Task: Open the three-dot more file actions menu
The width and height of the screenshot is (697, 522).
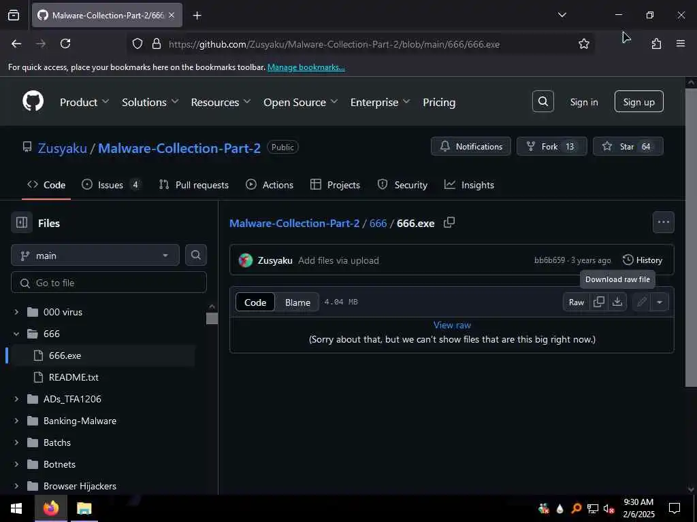Action: click(663, 222)
